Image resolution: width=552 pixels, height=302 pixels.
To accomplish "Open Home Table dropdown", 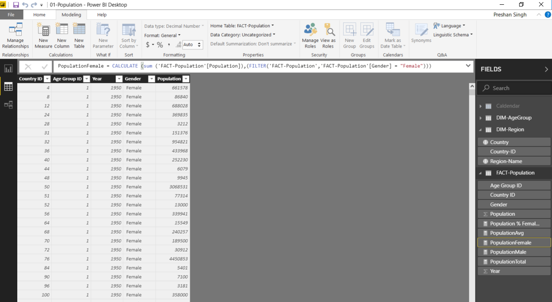I will 242,26.
